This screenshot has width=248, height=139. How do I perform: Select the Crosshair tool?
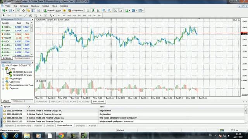pos(9,15)
